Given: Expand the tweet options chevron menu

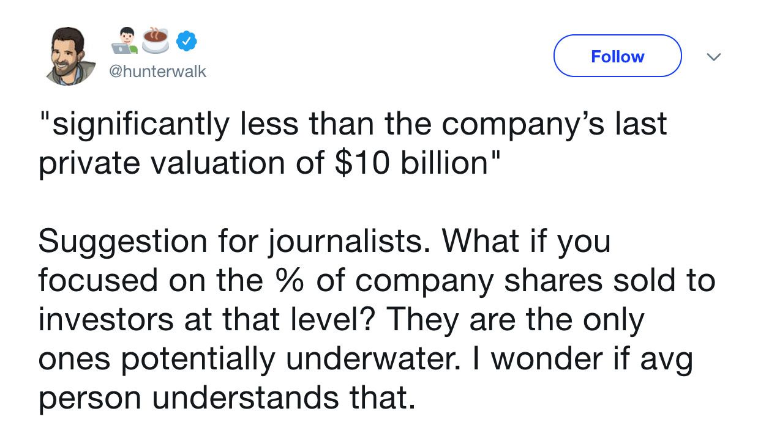Looking at the screenshot, I should (x=712, y=57).
